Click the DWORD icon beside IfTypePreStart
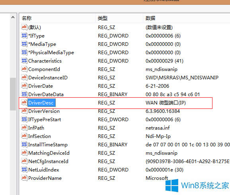The image size is (230, 195). pos(24,119)
